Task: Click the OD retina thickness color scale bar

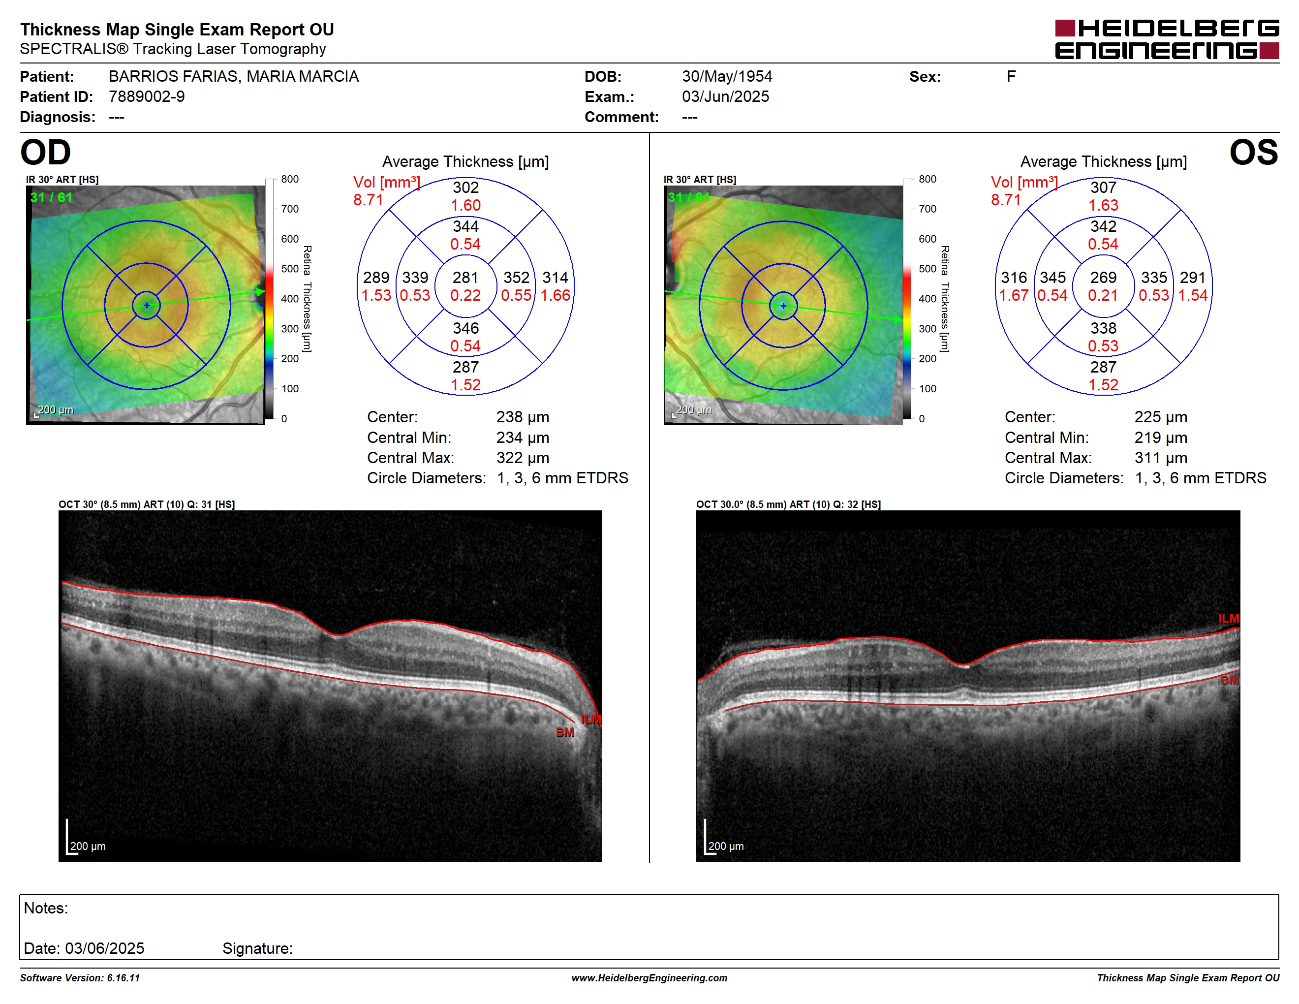Action: pyautogui.click(x=270, y=299)
